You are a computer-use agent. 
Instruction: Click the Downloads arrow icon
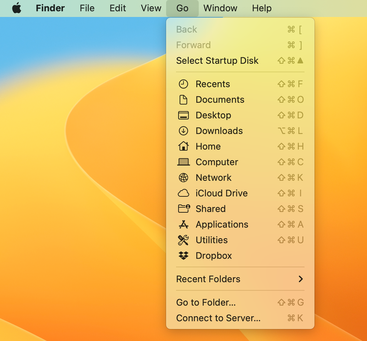[183, 131]
